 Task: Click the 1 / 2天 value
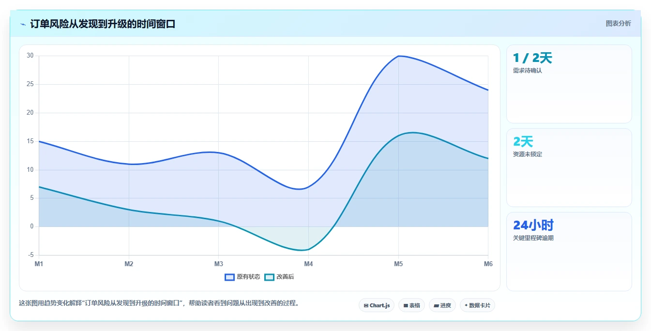[532, 58]
